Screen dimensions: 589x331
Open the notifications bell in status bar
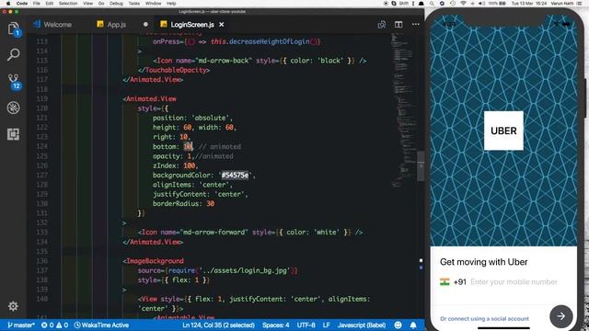tap(413, 325)
